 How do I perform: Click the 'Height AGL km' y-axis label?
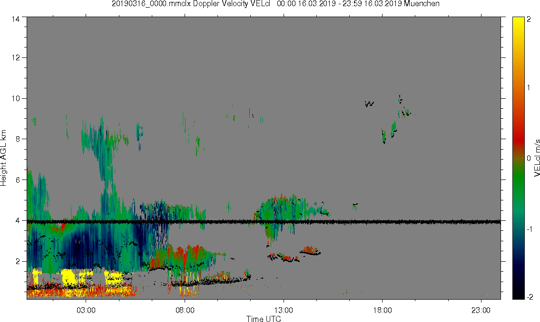click(x=3, y=158)
